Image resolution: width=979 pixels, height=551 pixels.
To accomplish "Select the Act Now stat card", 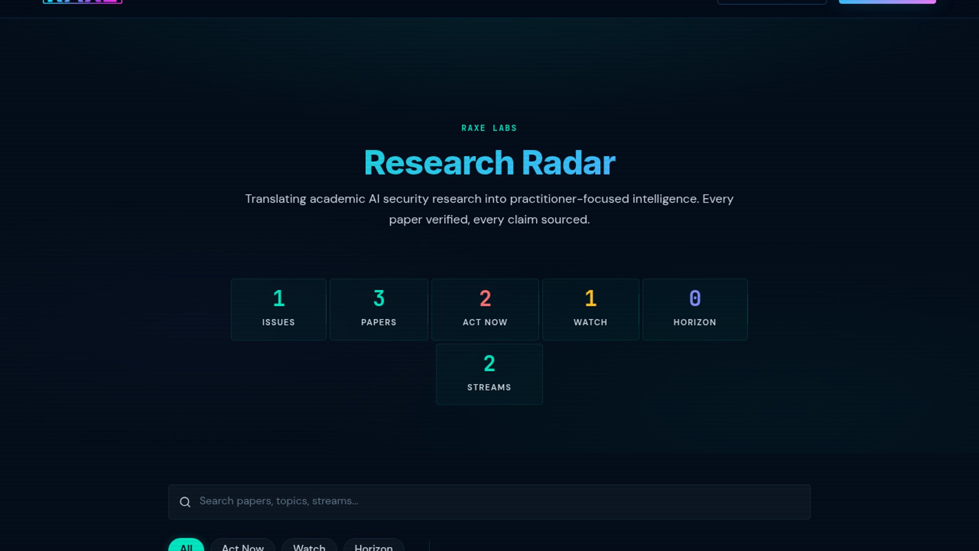I will (485, 309).
